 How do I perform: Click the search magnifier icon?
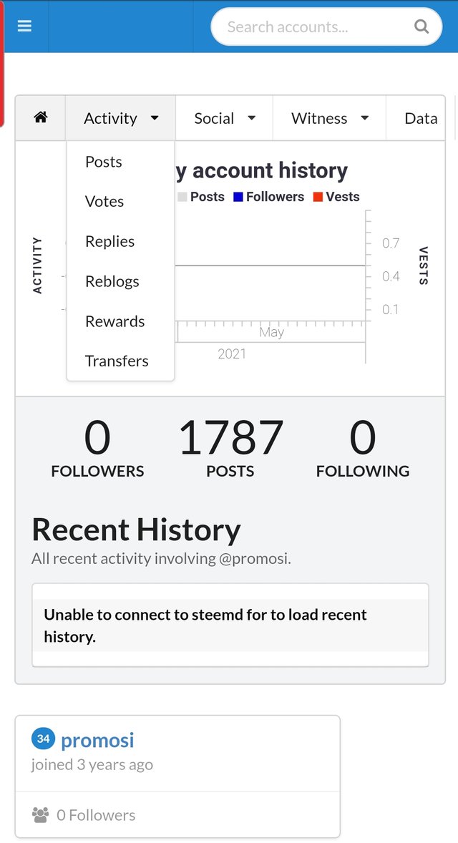(422, 27)
